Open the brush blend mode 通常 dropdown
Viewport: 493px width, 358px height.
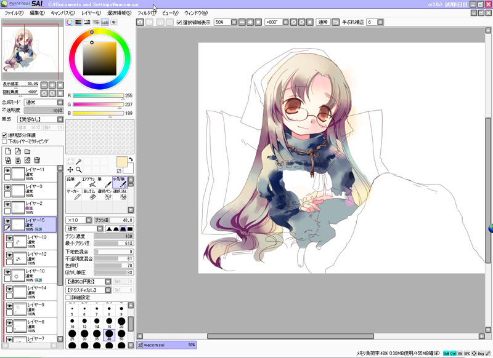click(84, 228)
